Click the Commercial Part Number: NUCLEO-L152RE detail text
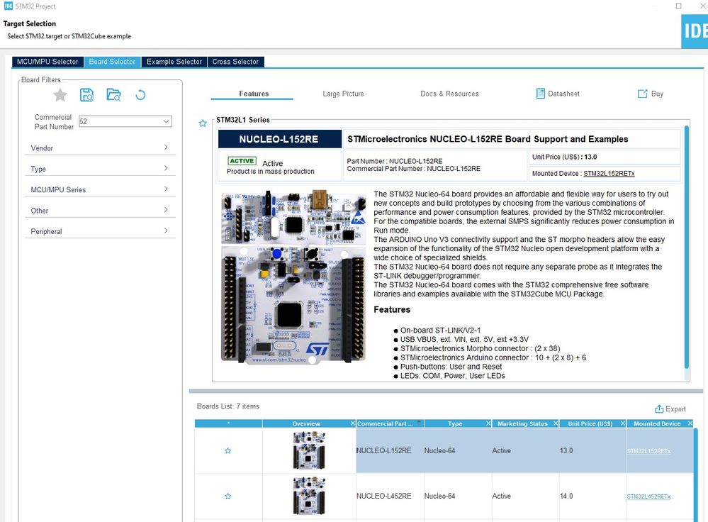Image resolution: width=708 pixels, height=522 pixels. 414,169
